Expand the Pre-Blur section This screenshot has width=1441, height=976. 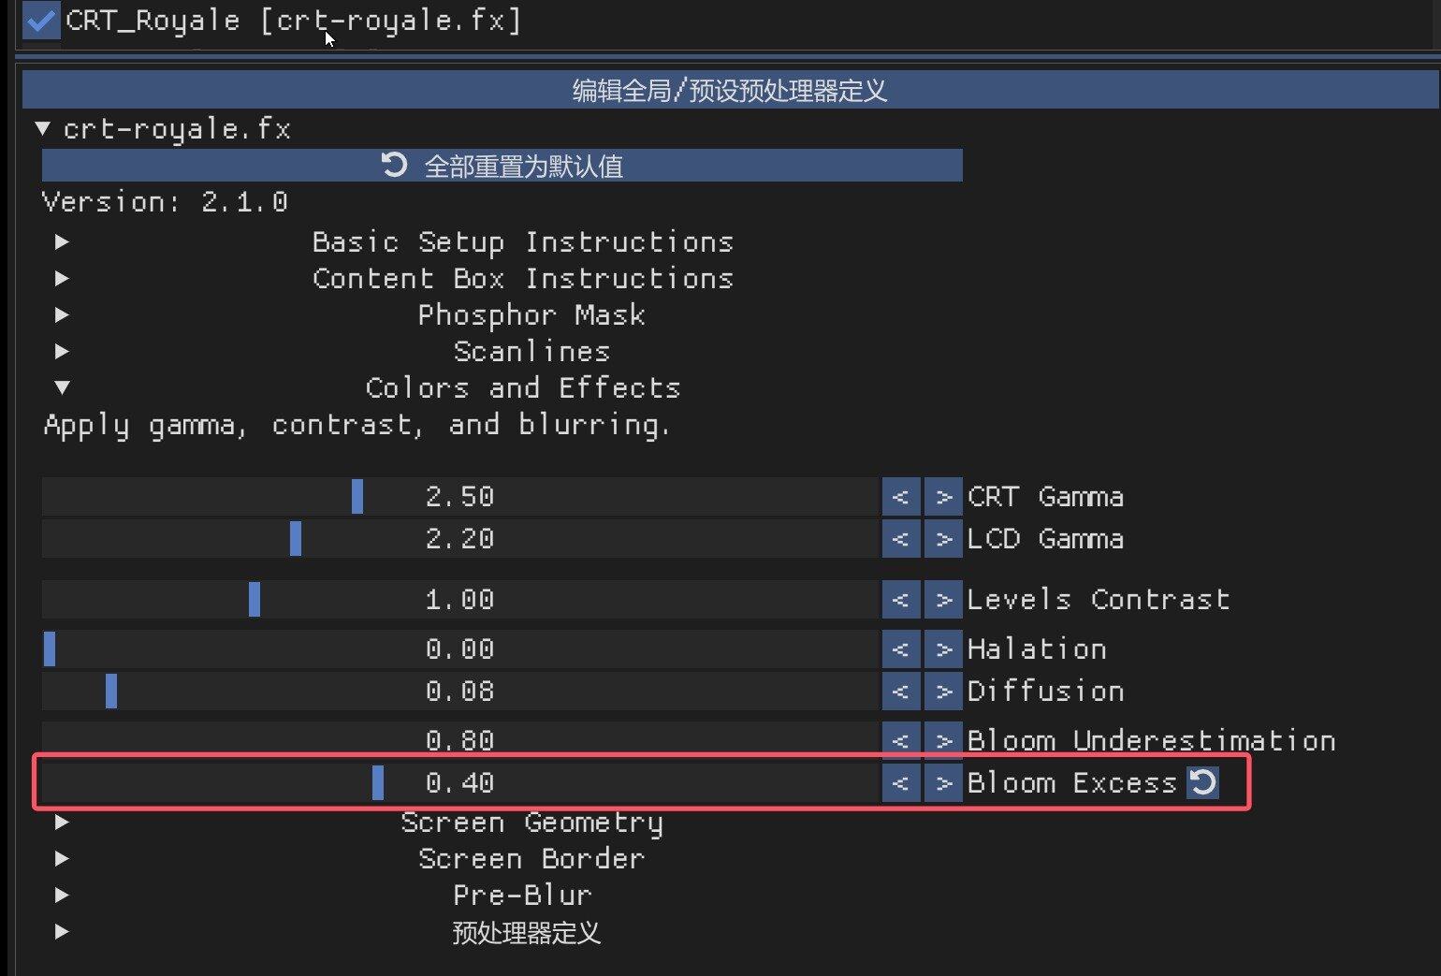62,896
